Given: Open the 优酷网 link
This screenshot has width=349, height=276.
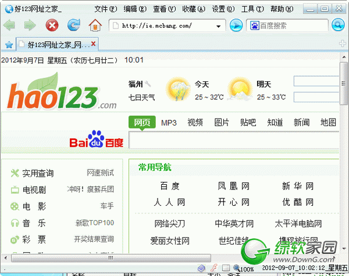Looking at the screenshot, I should pyautogui.click(x=298, y=202).
